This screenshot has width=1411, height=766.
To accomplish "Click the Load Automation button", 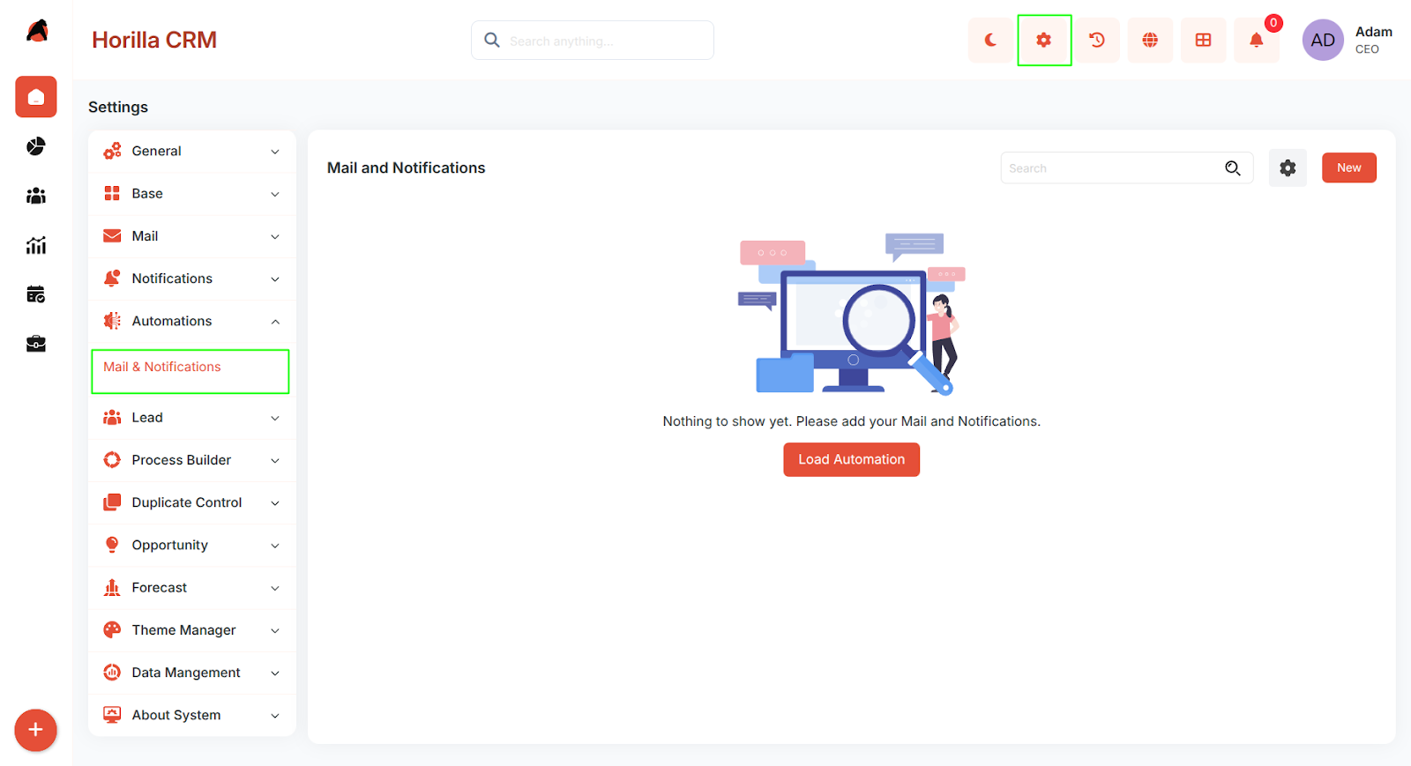I will [x=852, y=459].
